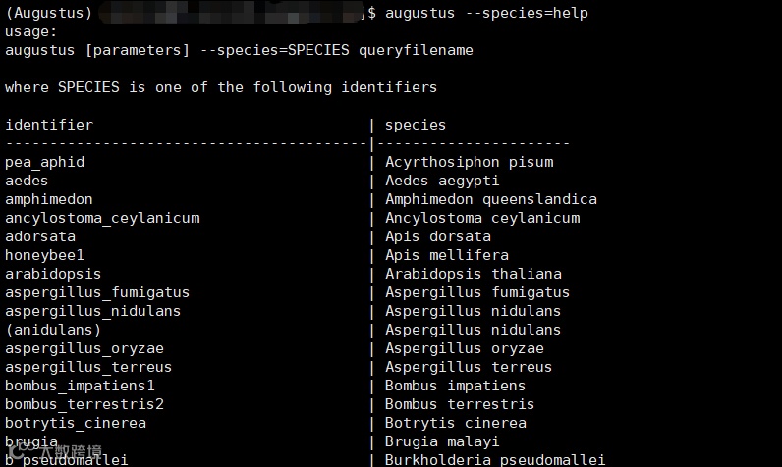Click the 'Ancylostoma ceylanicum' species name
782x467 pixels.
(482, 218)
